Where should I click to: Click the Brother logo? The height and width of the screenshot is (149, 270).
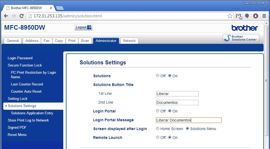click(244, 28)
